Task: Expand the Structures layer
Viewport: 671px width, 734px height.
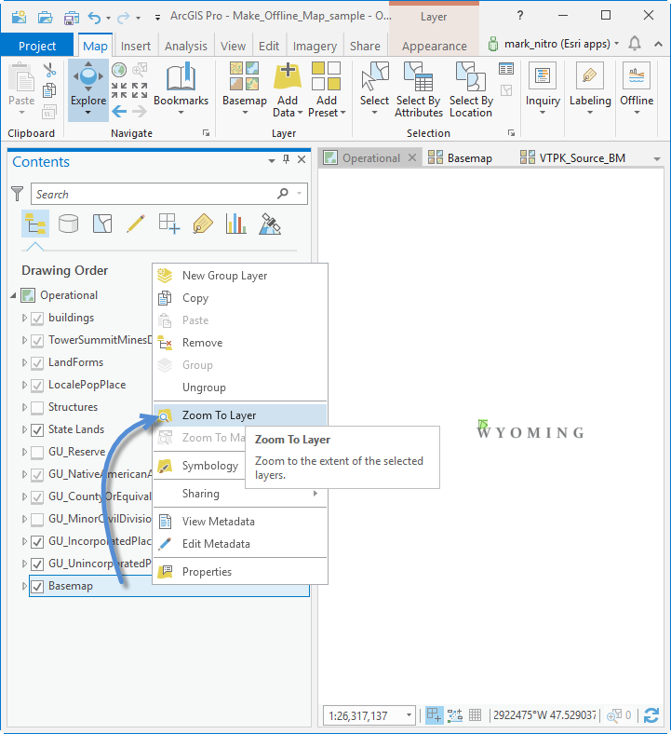Action: pos(24,407)
